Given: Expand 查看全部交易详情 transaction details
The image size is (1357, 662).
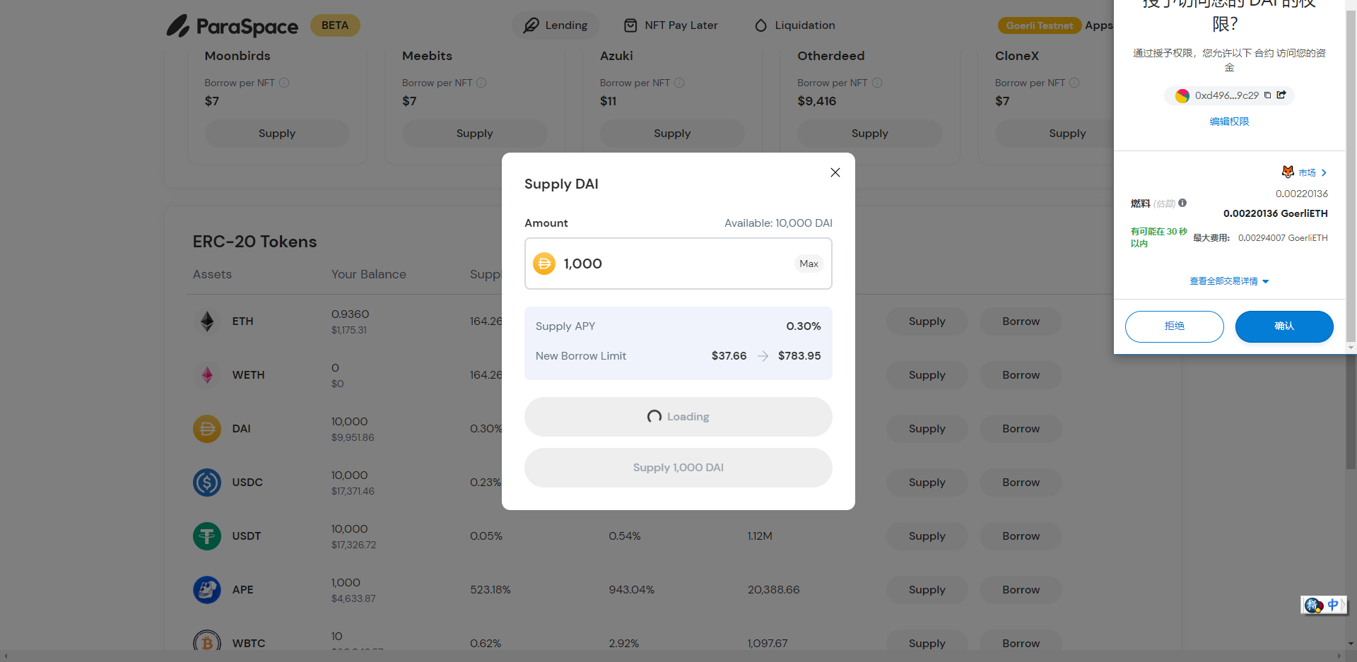Looking at the screenshot, I should (x=1229, y=281).
